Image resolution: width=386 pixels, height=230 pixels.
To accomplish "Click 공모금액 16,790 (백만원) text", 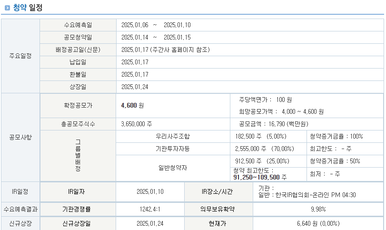I will (274, 124).
